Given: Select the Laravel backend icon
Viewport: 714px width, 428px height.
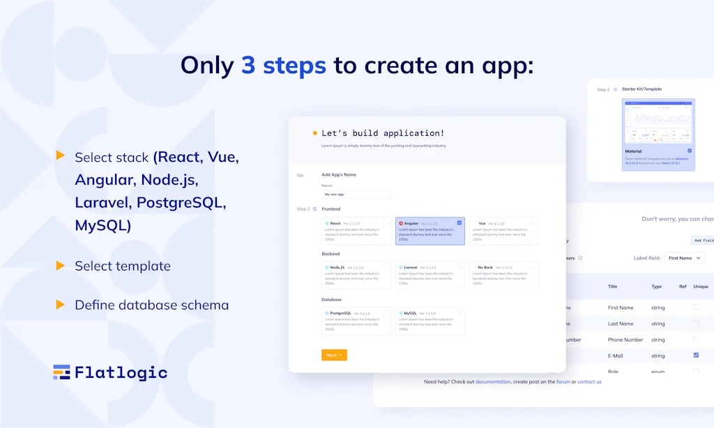Looking at the screenshot, I should pos(401,267).
